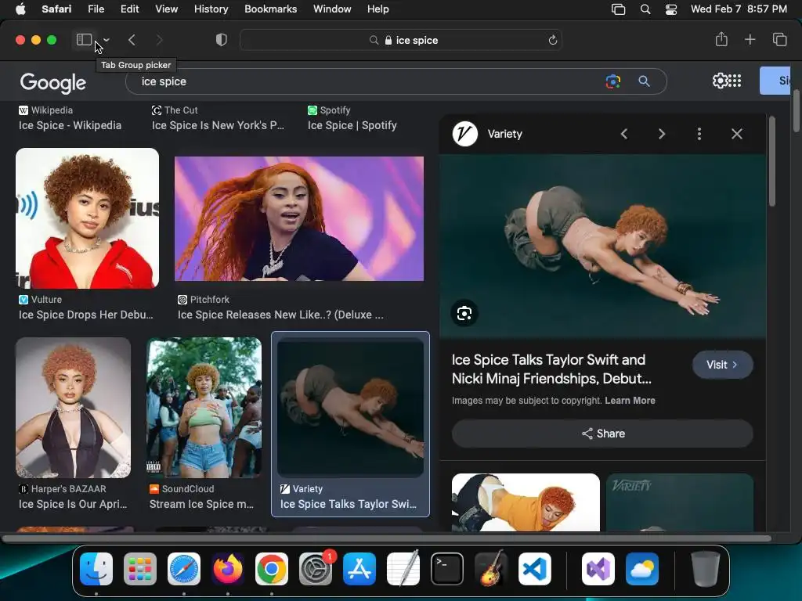The image size is (802, 601).
Task: Open the Learn More copyright link
Action: tap(630, 401)
